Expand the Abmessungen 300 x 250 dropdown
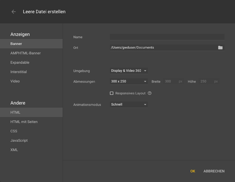 [129, 81]
